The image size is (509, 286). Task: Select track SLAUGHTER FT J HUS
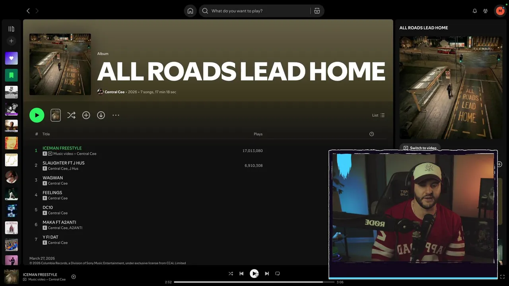click(64, 163)
